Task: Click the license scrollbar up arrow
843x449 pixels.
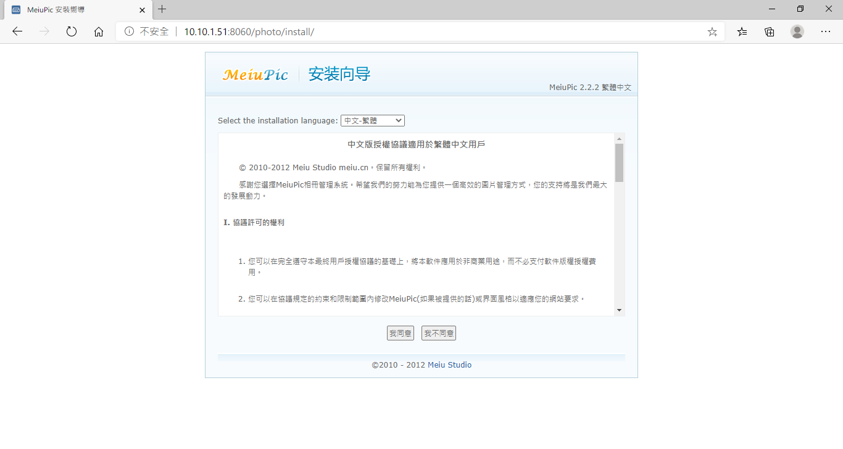Action: pos(619,138)
